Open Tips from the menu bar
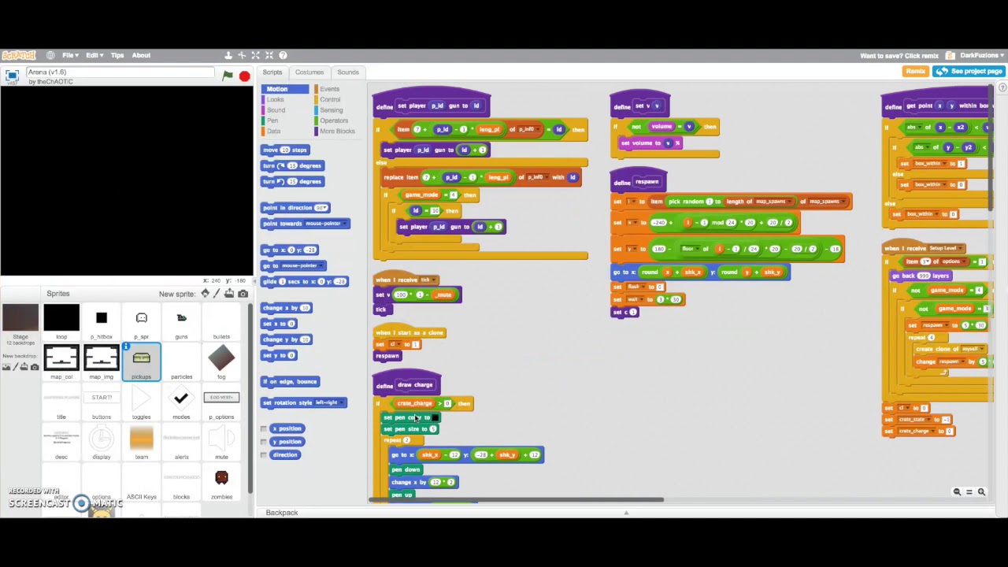Image resolution: width=1008 pixels, height=567 pixels. coord(117,55)
